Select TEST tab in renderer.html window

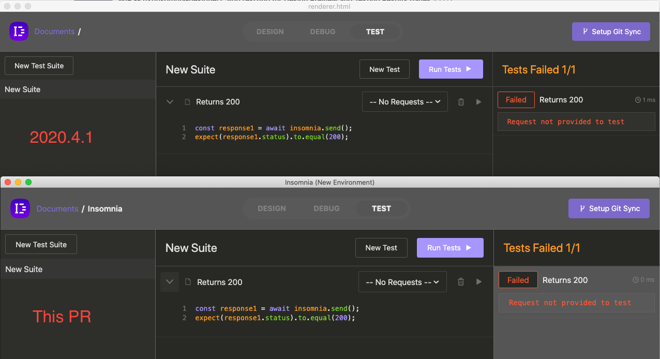(375, 32)
